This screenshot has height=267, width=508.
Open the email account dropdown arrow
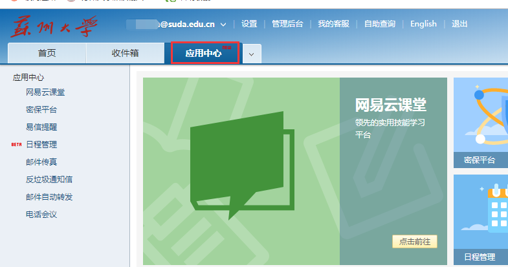[x=223, y=25]
